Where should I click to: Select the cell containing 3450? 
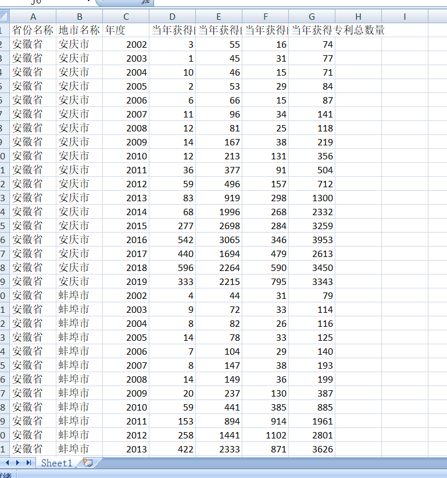[x=312, y=267]
